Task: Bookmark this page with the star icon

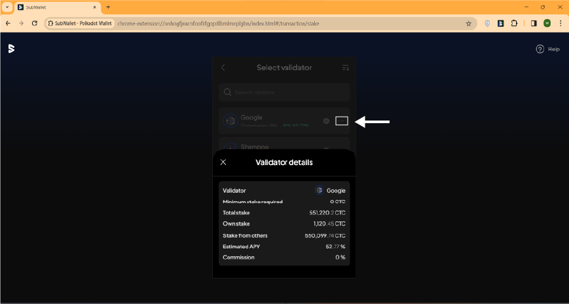Action: [468, 23]
